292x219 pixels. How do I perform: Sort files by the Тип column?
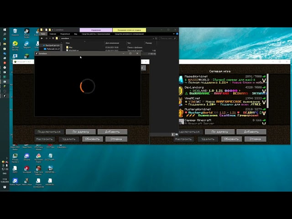136,43
